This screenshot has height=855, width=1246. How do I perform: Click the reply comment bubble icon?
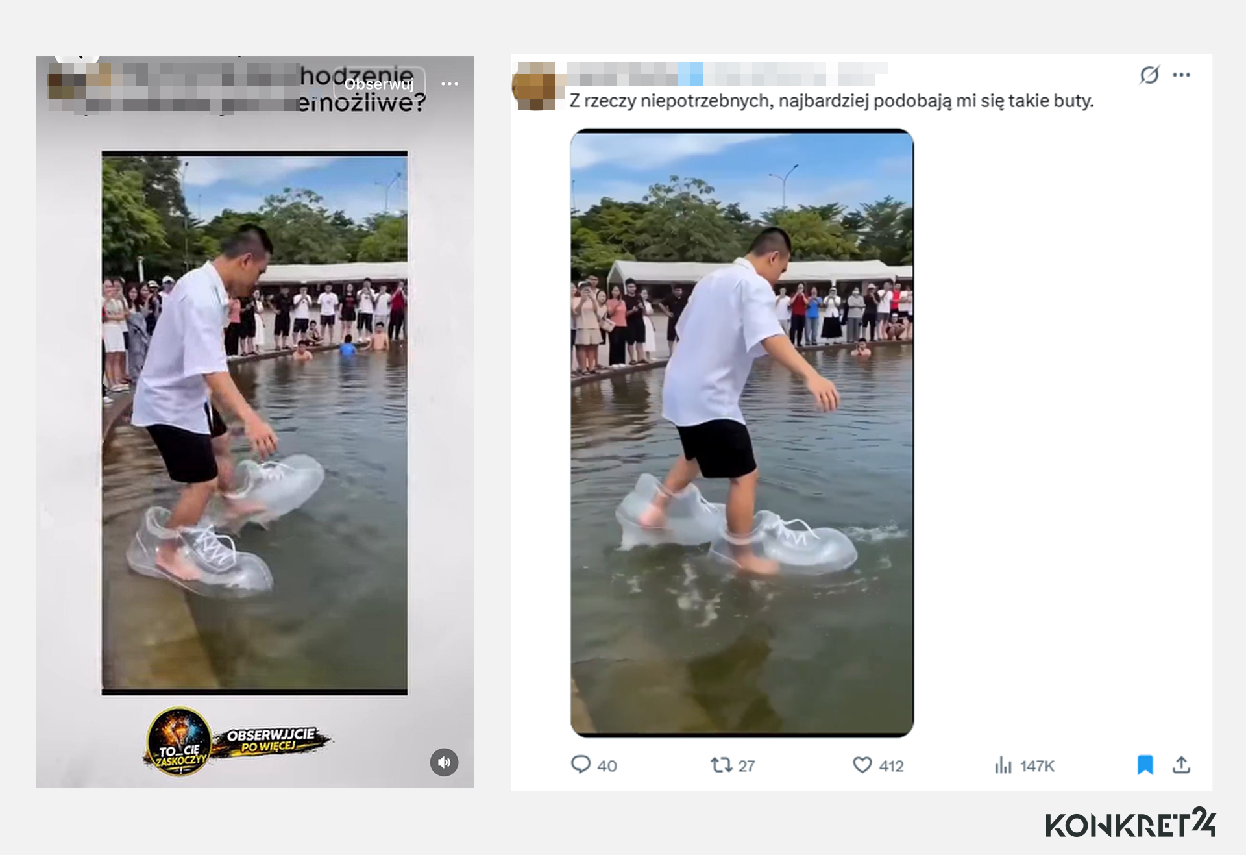(x=581, y=764)
